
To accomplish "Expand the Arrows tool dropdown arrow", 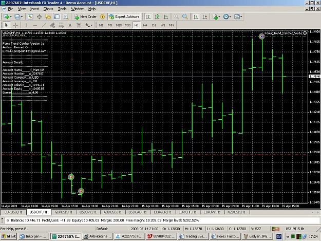I will [x=91, y=25].
